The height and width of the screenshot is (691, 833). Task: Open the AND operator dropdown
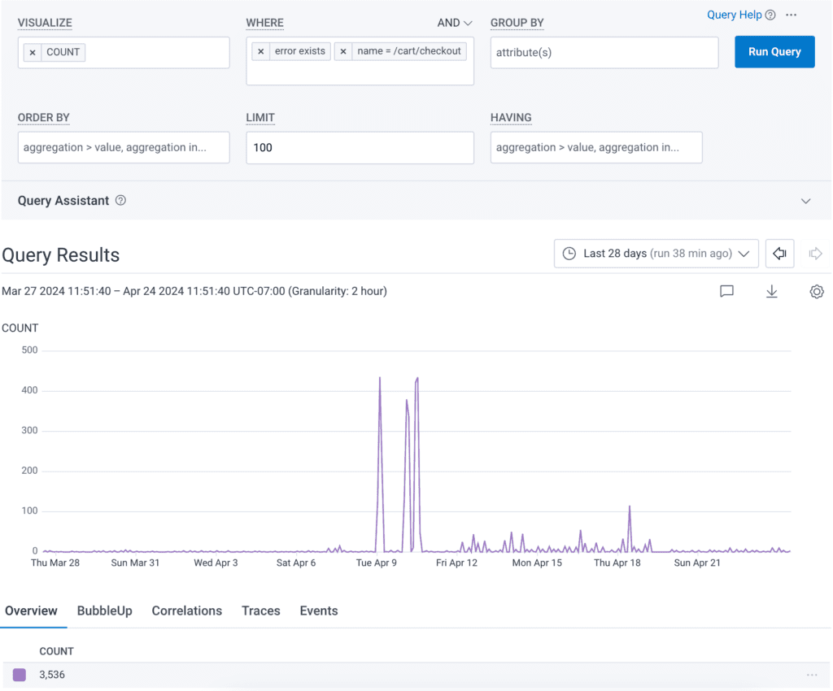(x=454, y=23)
